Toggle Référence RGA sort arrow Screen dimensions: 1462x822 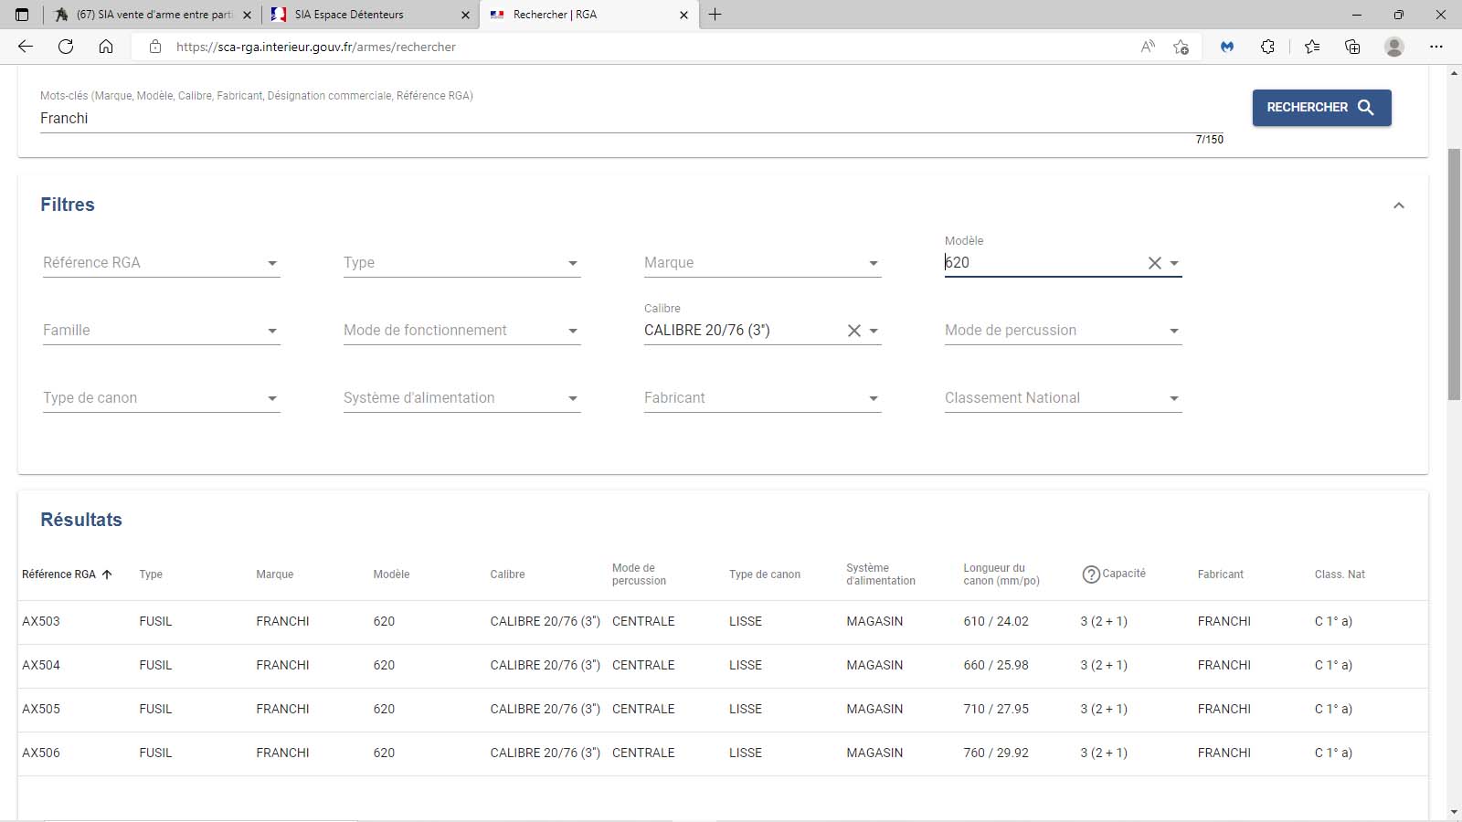coord(107,574)
